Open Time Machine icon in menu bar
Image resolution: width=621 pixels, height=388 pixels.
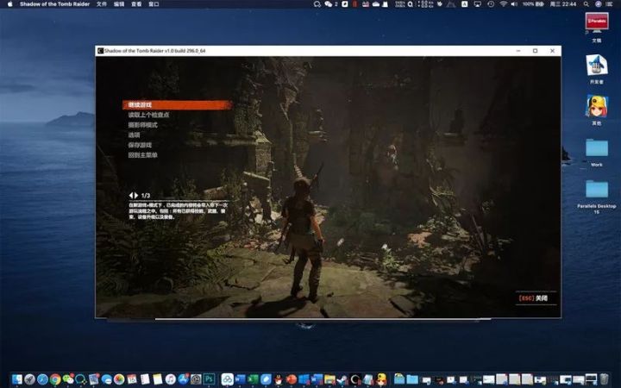point(491,4)
